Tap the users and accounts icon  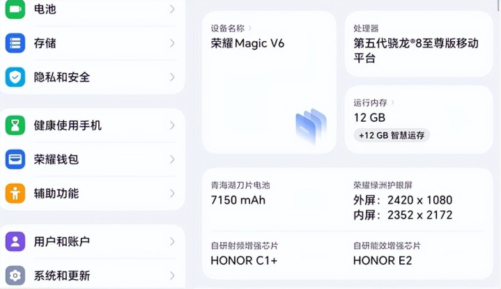(x=15, y=242)
